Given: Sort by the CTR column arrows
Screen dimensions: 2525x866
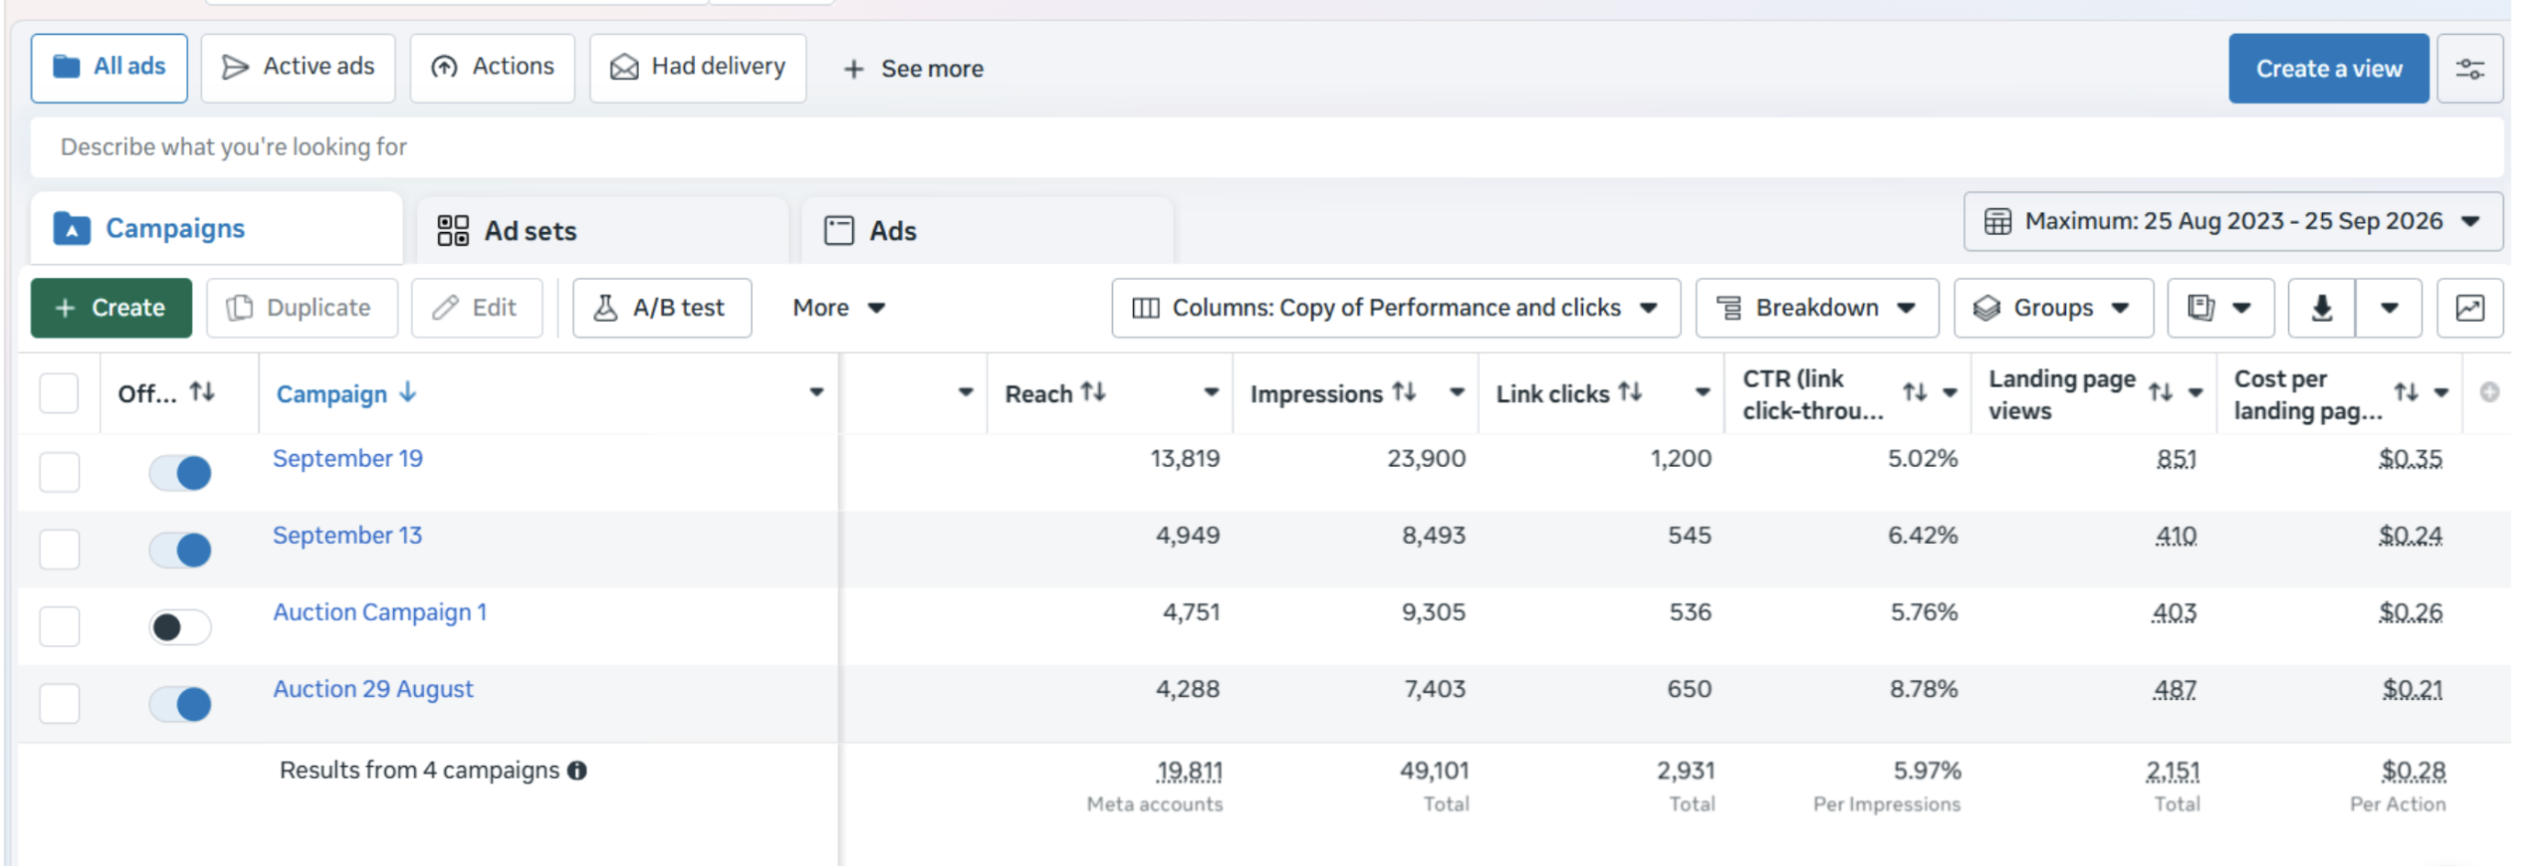Looking at the screenshot, I should (x=1914, y=393).
